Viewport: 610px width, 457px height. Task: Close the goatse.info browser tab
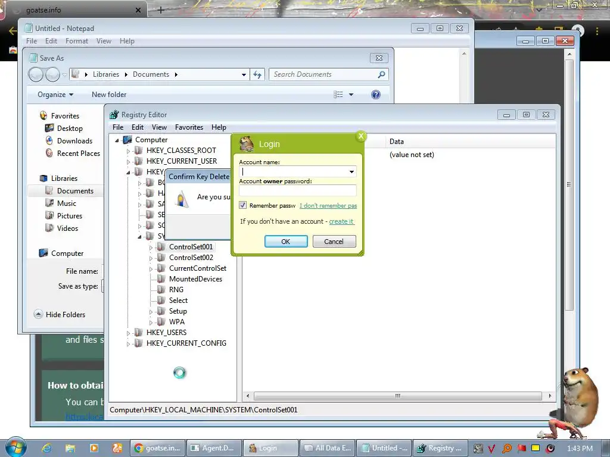coord(138,10)
